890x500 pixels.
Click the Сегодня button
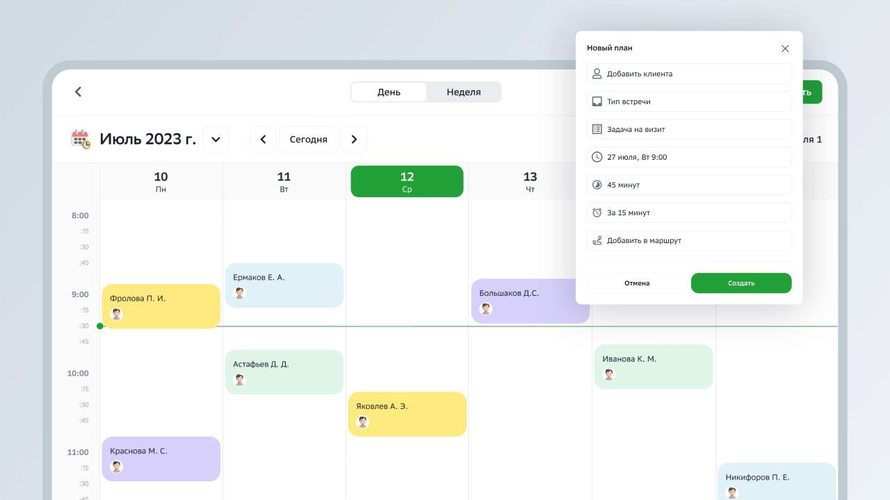308,140
